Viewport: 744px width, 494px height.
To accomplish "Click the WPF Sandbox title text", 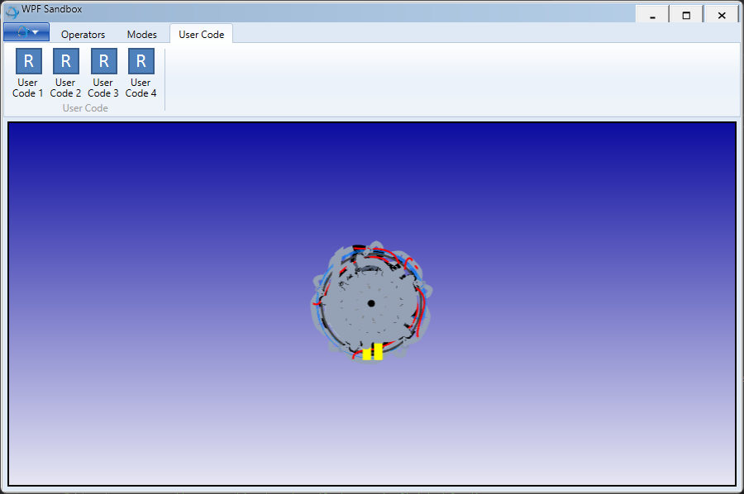I will pos(51,9).
